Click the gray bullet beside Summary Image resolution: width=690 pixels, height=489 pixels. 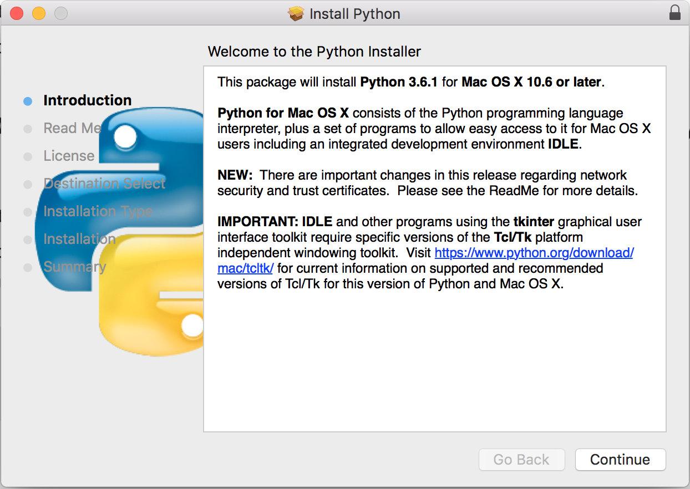[28, 267]
